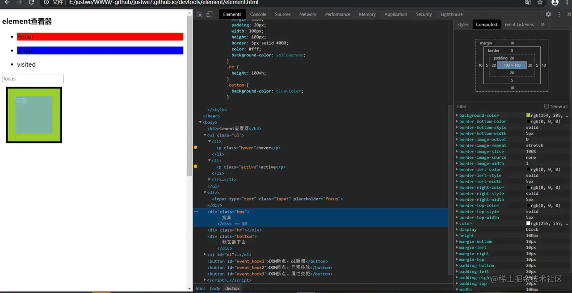The width and height of the screenshot is (572, 293).
Task: Select the button id="event_hook3" node
Action: point(270,274)
